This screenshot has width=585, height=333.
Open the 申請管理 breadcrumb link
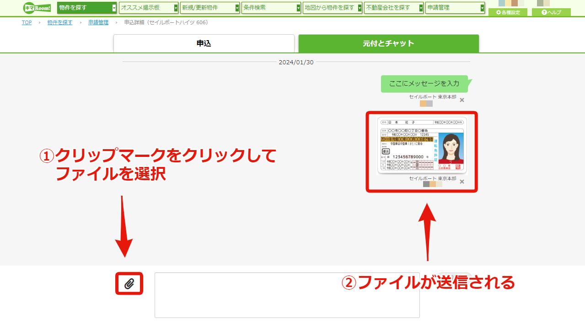pyautogui.click(x=98, y=23)
